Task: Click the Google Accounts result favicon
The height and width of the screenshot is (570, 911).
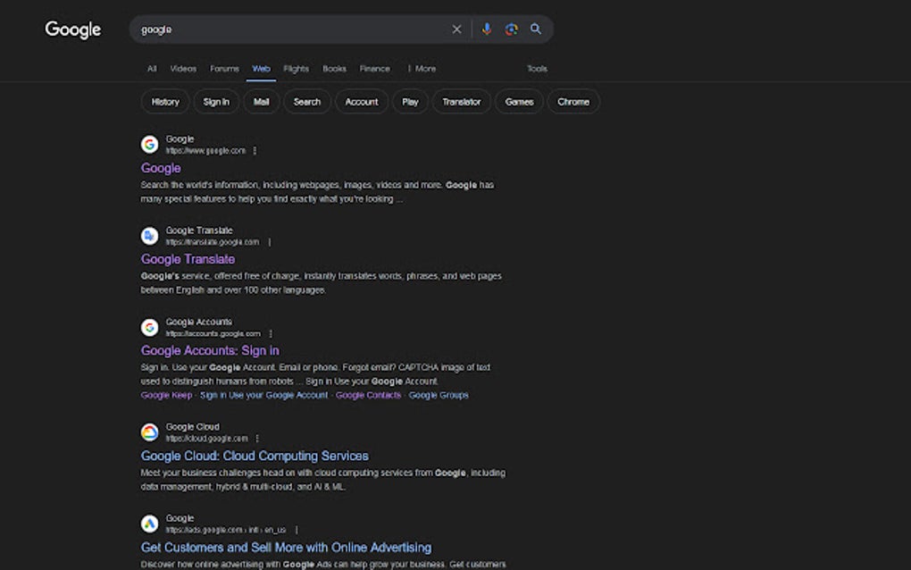Action: (148, 326)
